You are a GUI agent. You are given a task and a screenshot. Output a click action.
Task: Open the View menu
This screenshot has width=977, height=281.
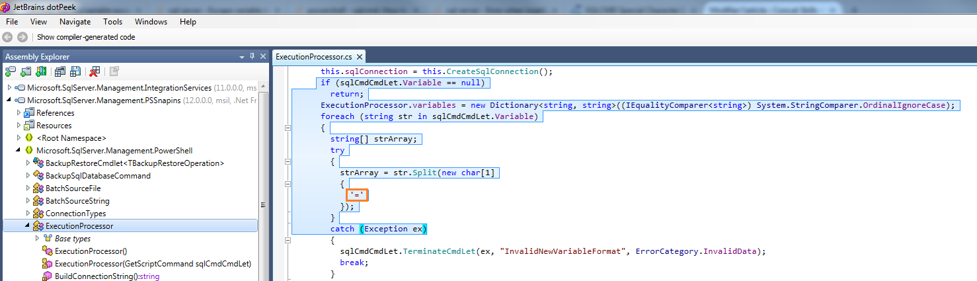[x=38, y=22]
